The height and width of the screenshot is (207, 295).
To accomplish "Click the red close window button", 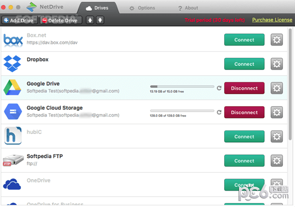I will (x=3, y=7).
